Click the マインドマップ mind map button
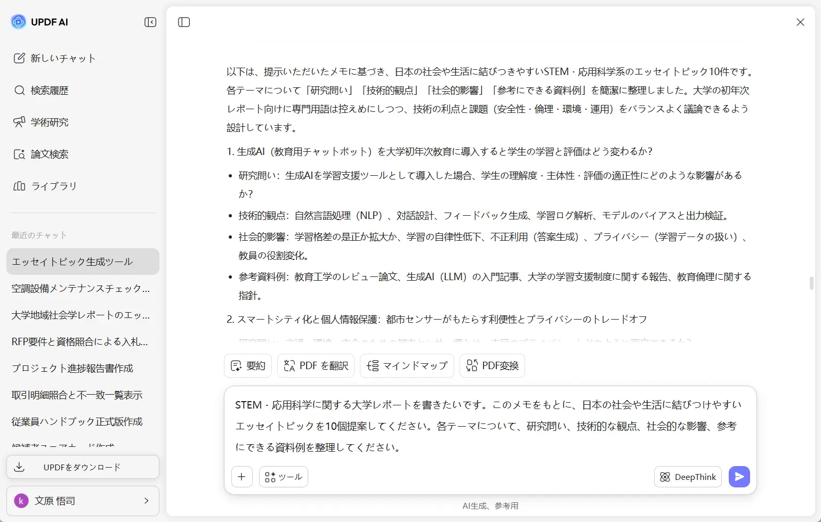Image resolution: width=821 pixels, height=522 pixels. (x=407, y=365)
